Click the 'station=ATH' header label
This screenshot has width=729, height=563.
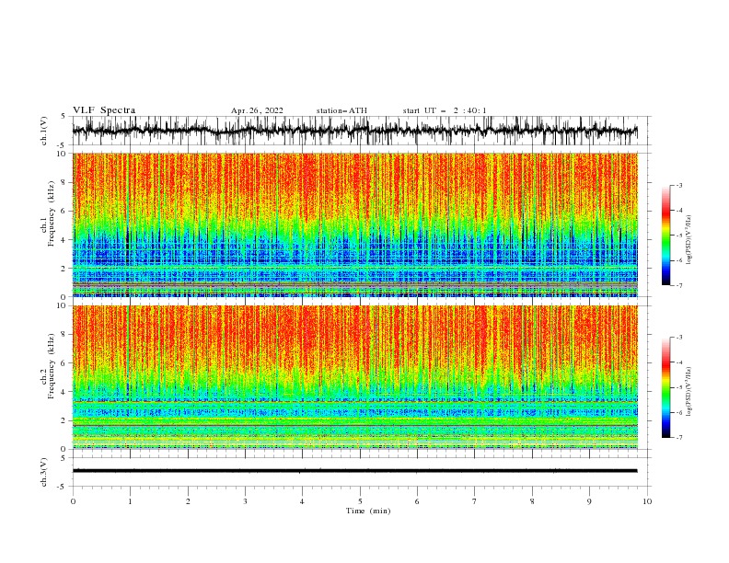[x=341, y=110]
